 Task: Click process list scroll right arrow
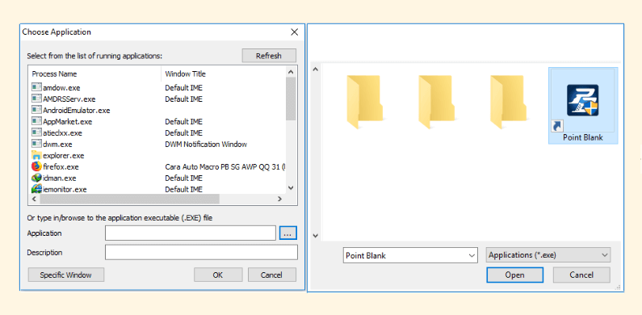279,199
